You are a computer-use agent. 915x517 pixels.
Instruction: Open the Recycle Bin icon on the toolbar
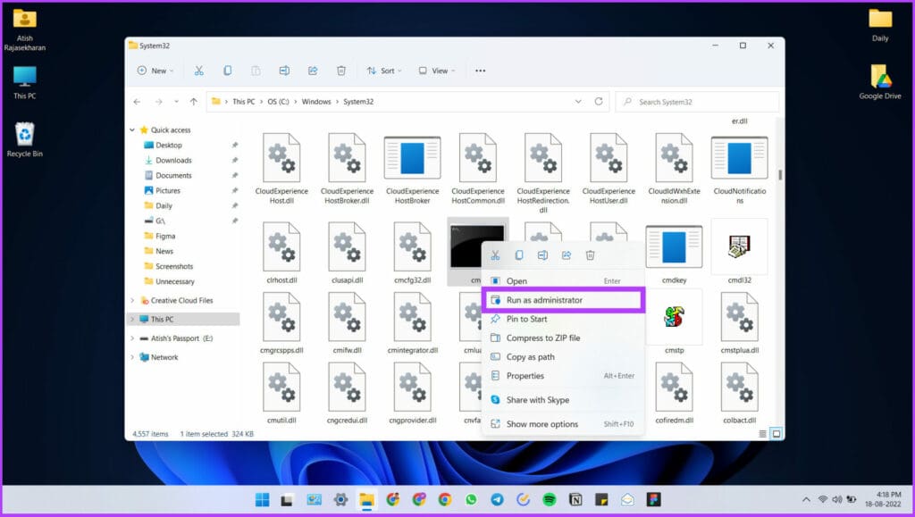[341, 70]
